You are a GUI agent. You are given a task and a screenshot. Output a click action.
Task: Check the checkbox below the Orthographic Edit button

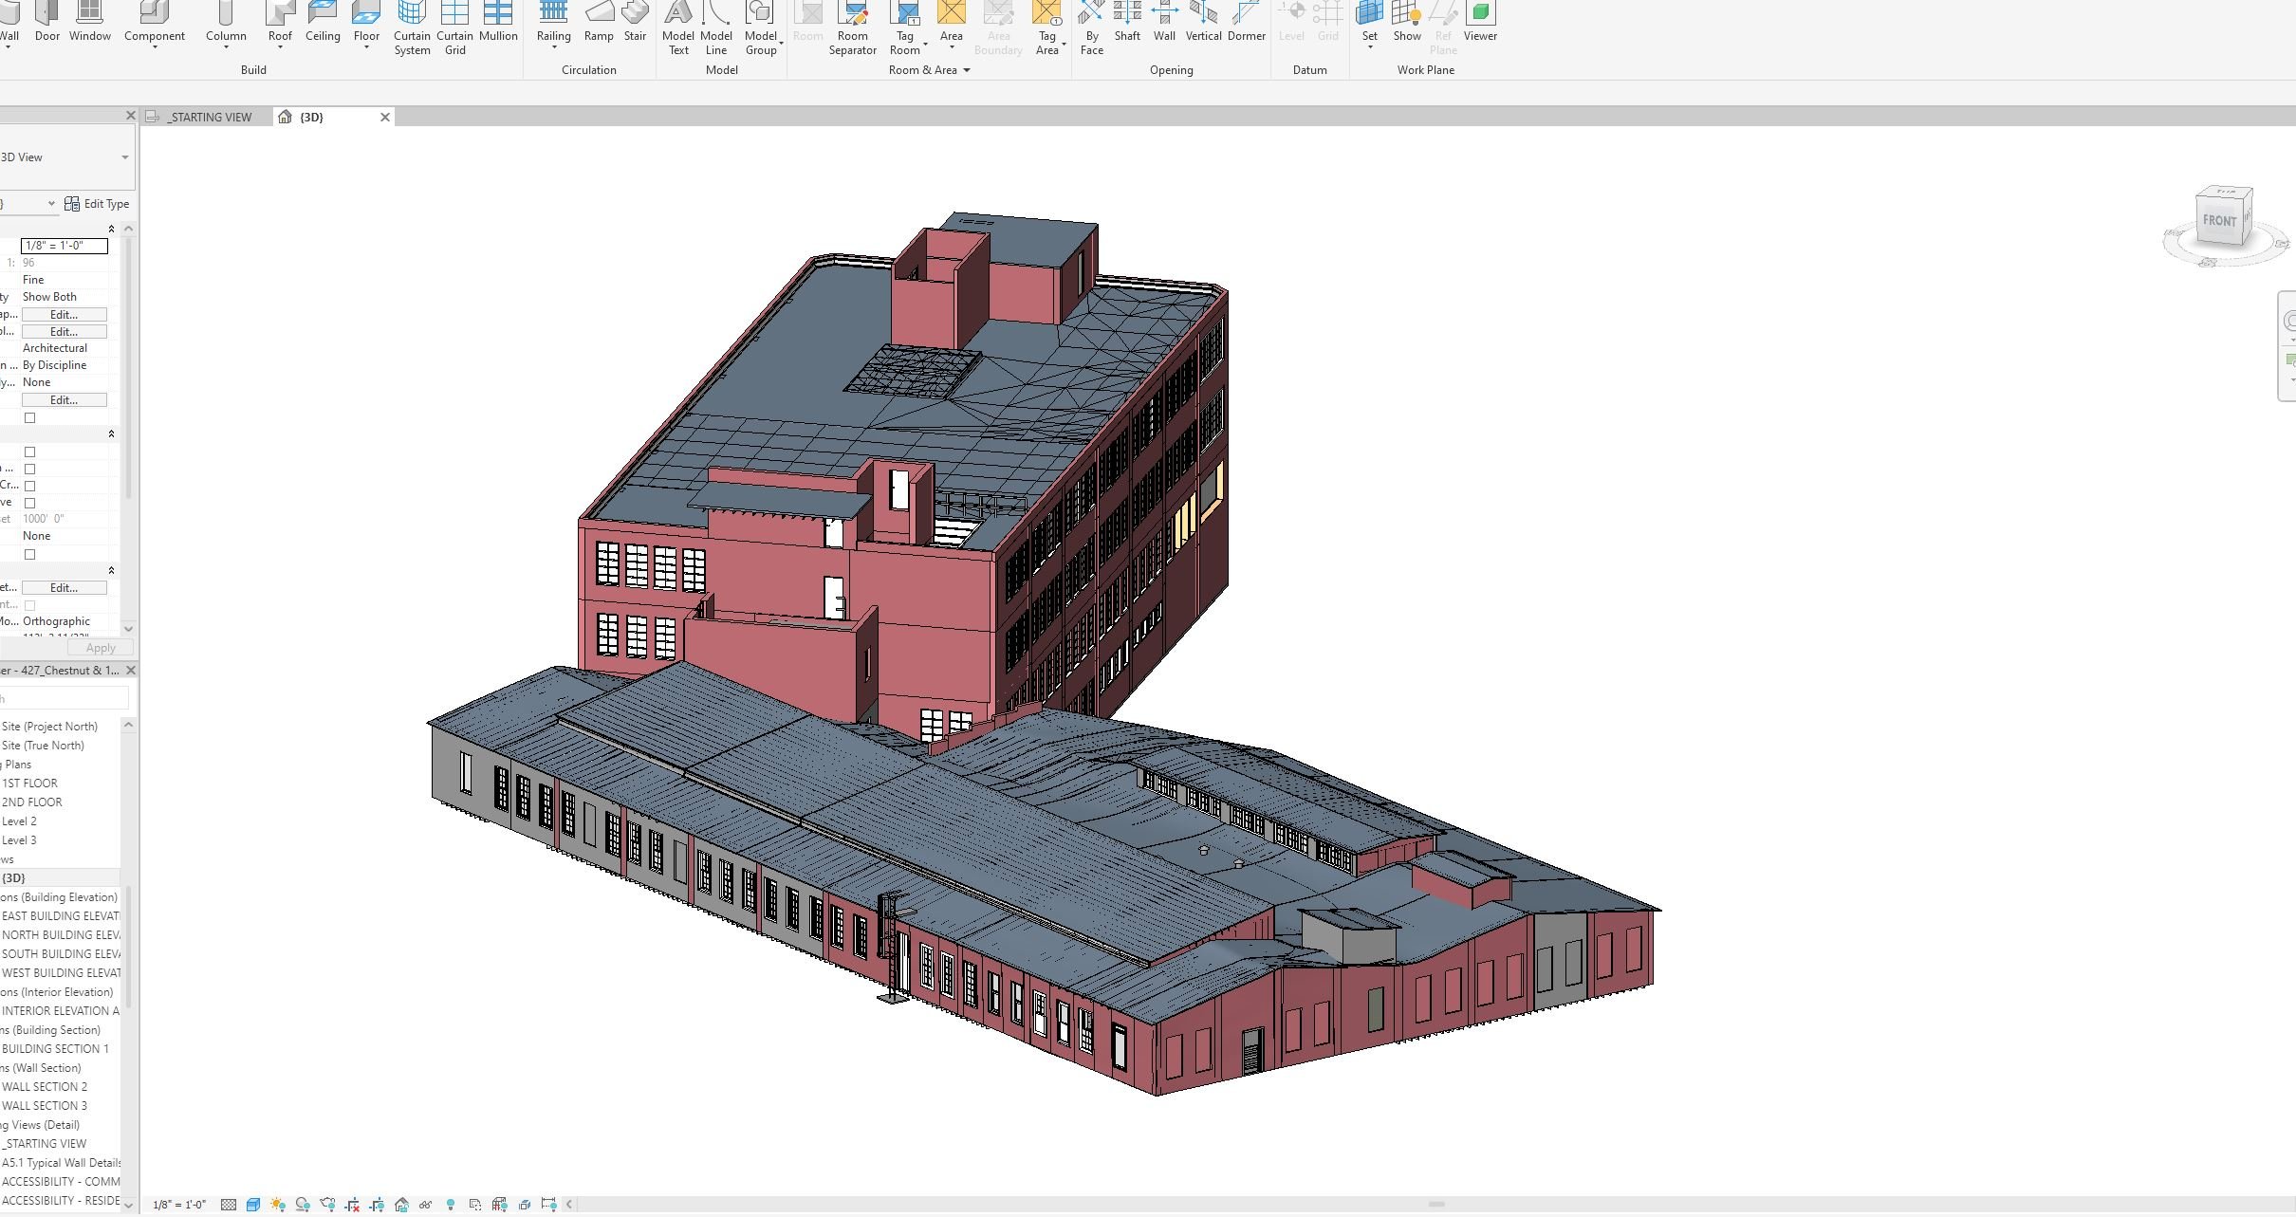click(x=30, y=605)
